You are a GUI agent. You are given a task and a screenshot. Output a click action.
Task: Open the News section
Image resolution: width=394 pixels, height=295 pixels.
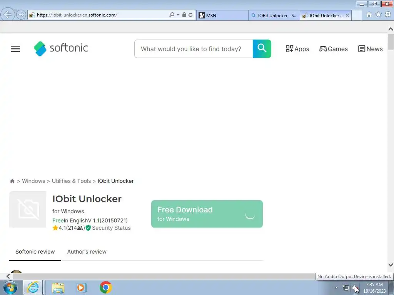(x=371, y=49)
